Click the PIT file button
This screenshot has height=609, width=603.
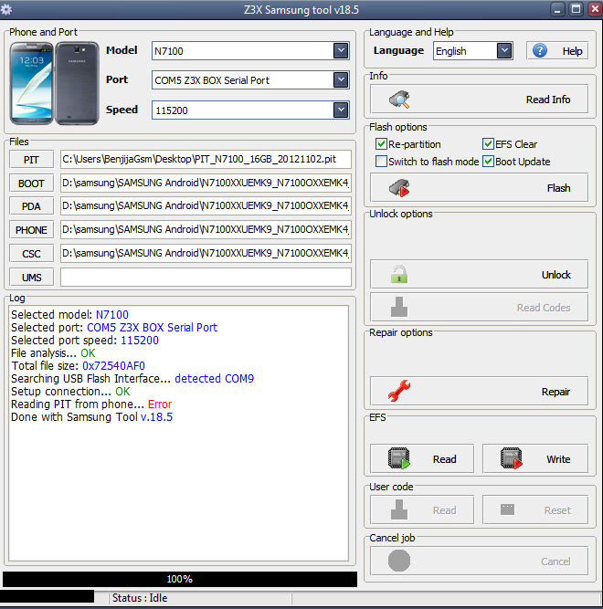[31, 160]
